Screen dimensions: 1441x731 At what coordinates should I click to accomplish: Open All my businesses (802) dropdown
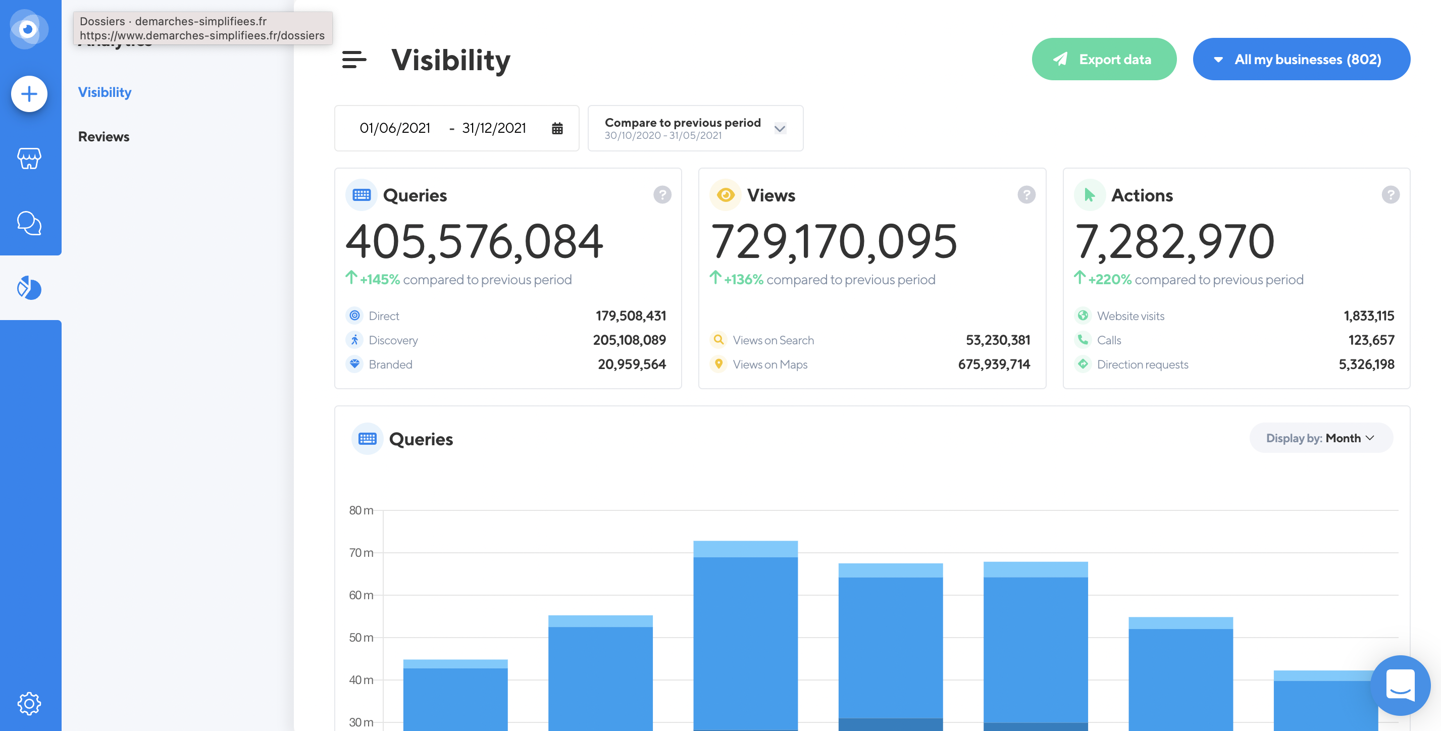coord(1301,59)
